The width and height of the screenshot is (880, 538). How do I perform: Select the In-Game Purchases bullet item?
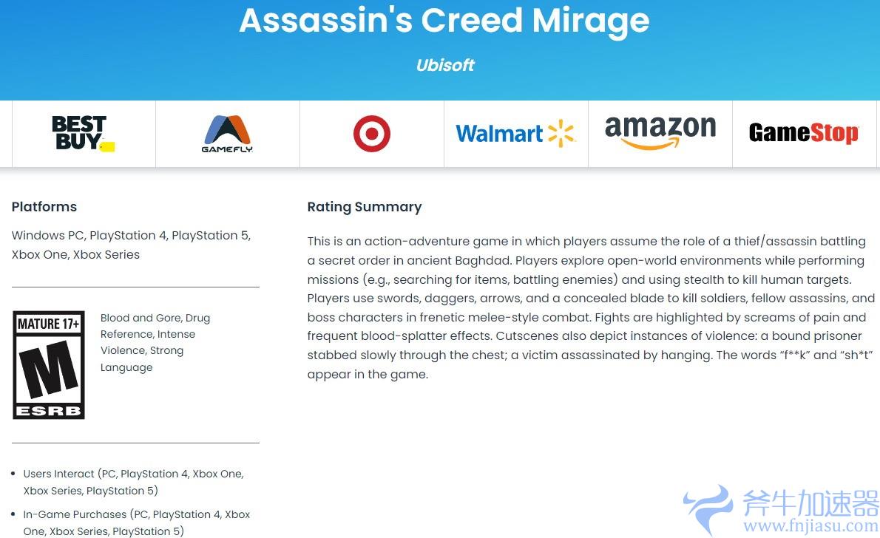click(x=136, y=522)
